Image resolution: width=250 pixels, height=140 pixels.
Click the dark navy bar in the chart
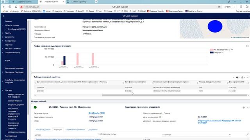64,61
